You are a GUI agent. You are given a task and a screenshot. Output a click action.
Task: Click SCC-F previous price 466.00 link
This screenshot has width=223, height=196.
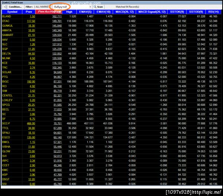31,123
